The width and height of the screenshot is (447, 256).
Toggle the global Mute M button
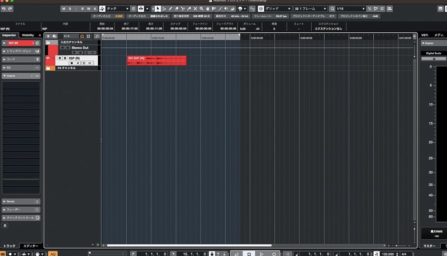tap(64, 9)
